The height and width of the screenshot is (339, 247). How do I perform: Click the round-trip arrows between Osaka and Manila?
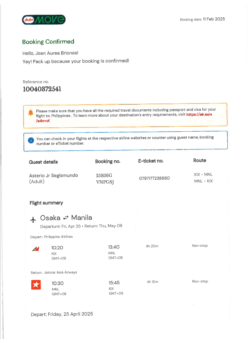point(66,218)
